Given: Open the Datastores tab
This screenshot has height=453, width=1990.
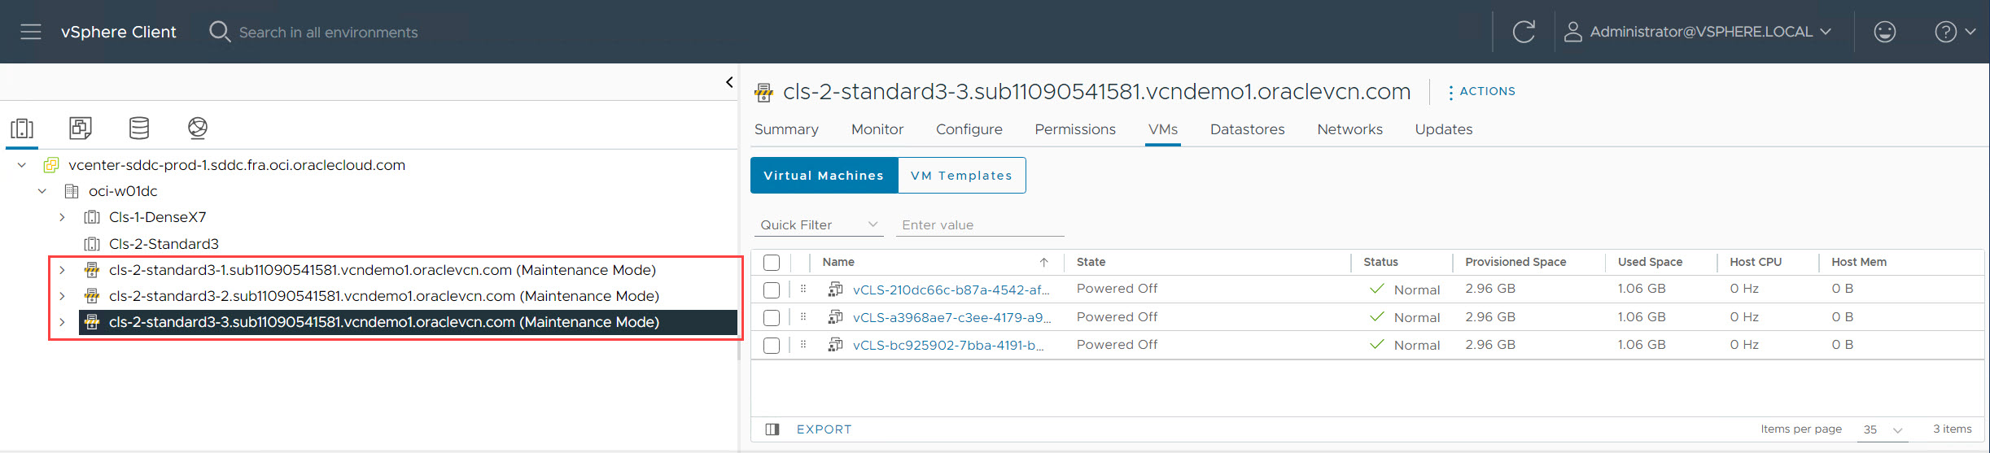Looking at the screenshot, I should pyautogui.click(x=1247, y=129).
